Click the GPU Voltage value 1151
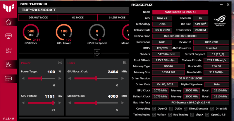The height and width of the screenshot is (121, 234). click(50, 96)
